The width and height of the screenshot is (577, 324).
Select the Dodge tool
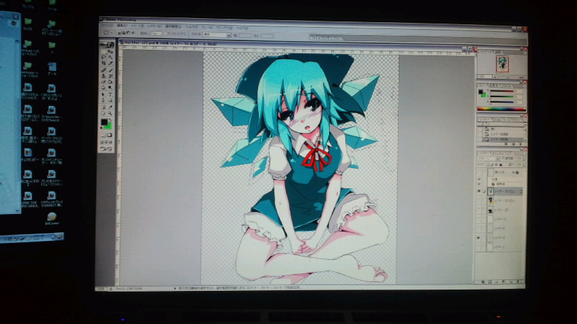pos(111,87)
